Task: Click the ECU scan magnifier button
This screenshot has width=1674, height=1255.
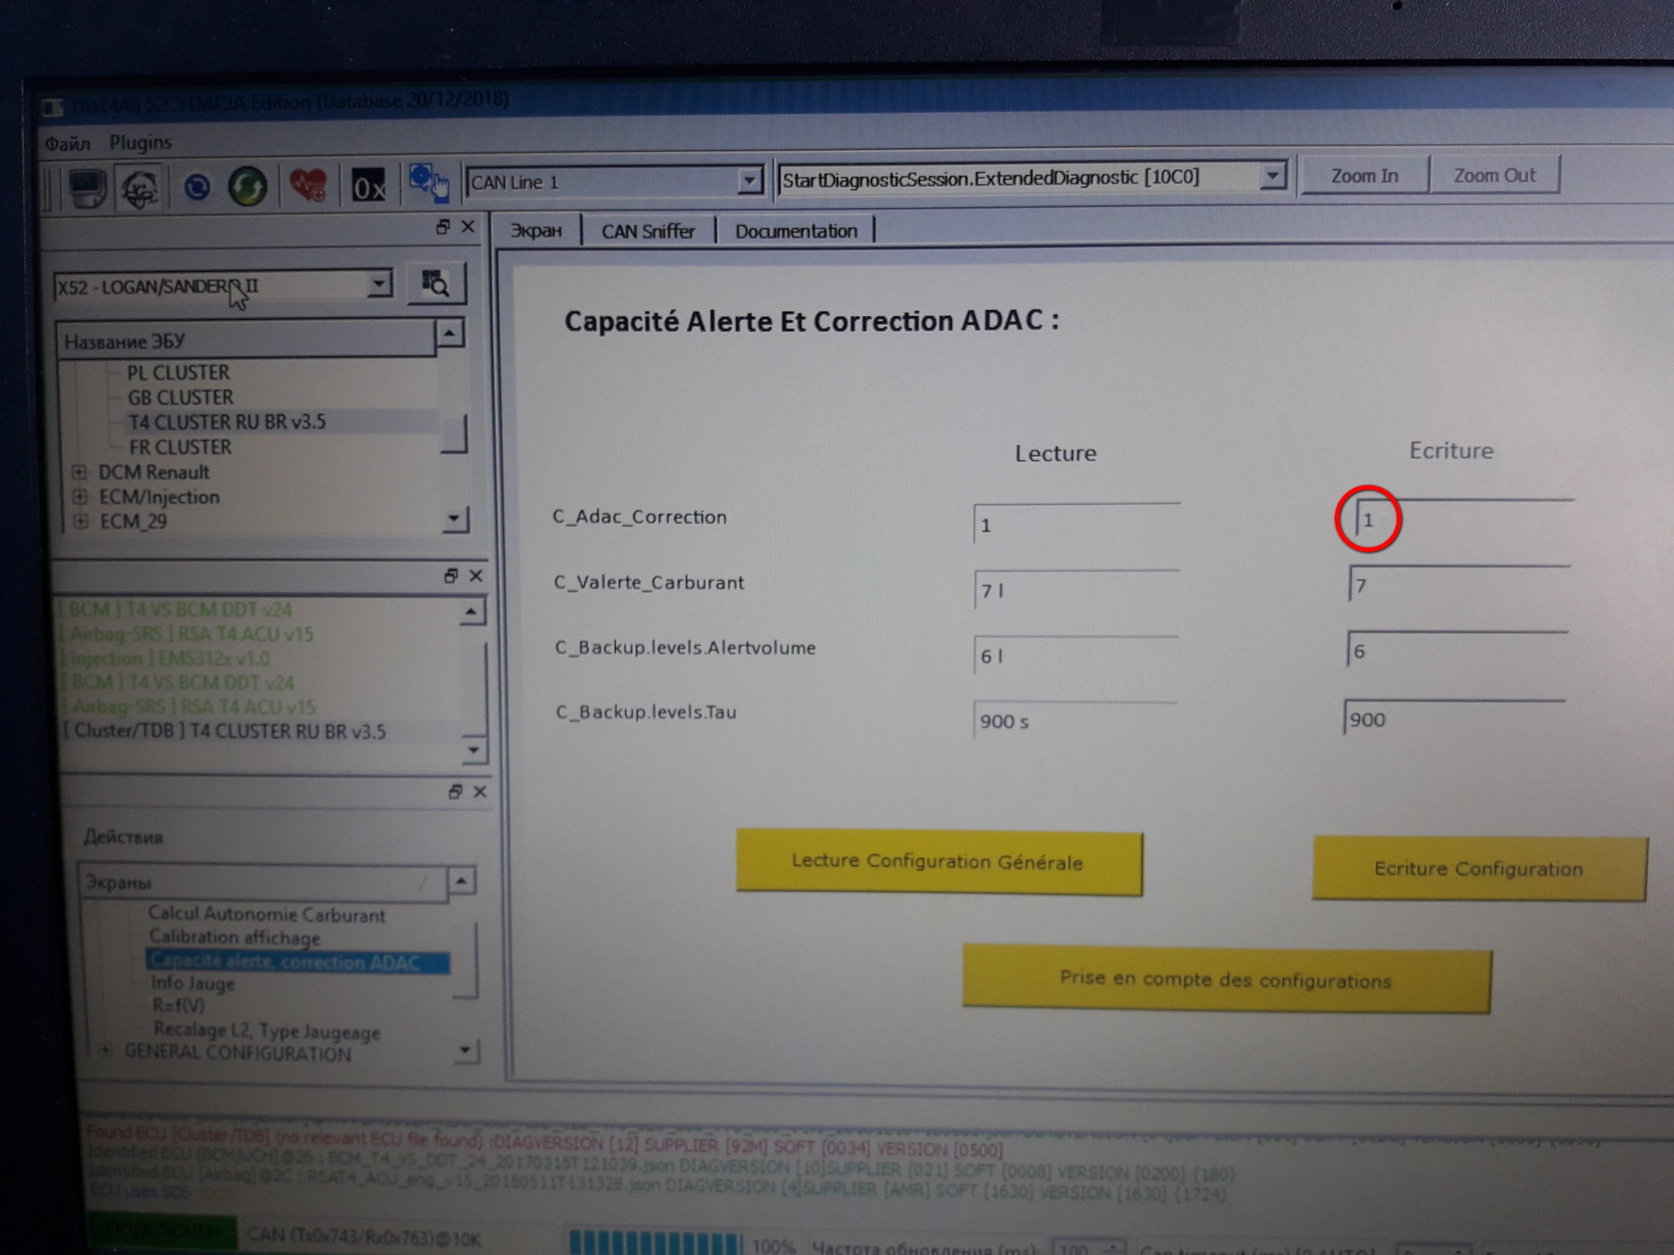Action: pyautogui.click(x=436, y=284)
